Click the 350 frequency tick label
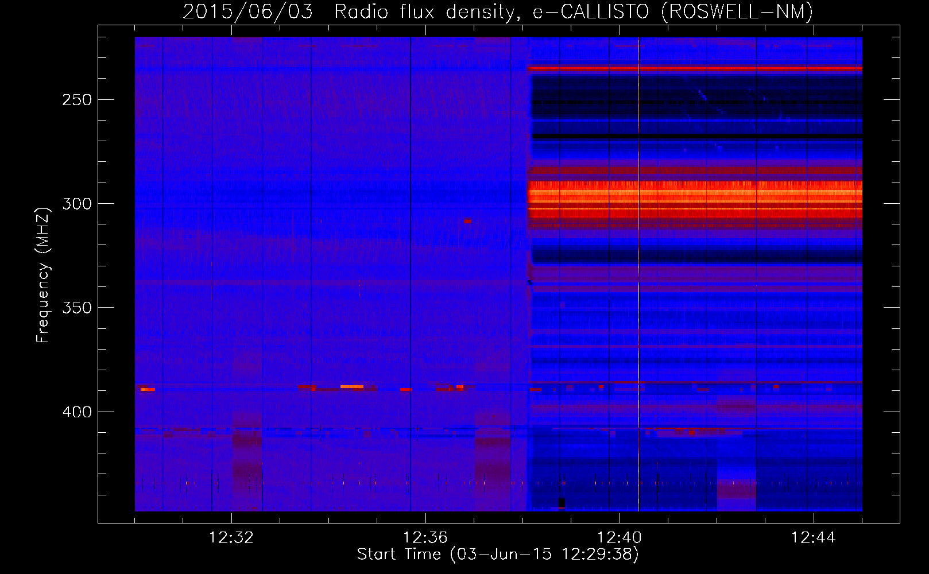The height and width of the screenshot is (574, 929). pyautogui.click(x=77, y=308)
